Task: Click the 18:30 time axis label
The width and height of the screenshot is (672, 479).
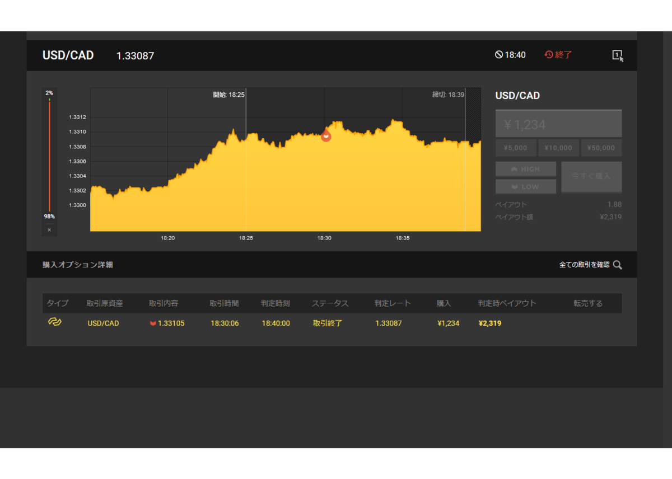Action: coord(324,238)
